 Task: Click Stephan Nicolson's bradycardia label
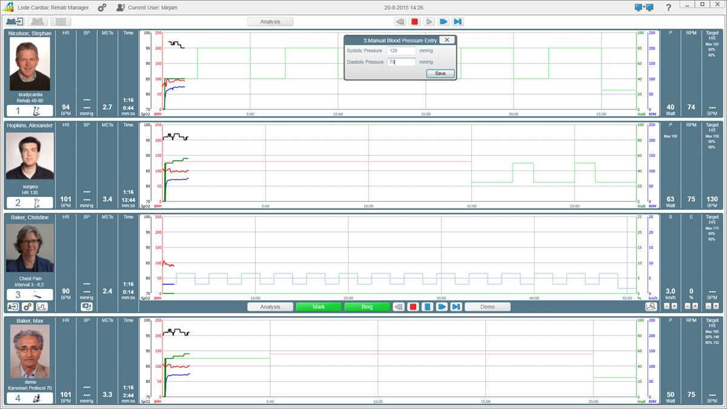tap(30, 94)
